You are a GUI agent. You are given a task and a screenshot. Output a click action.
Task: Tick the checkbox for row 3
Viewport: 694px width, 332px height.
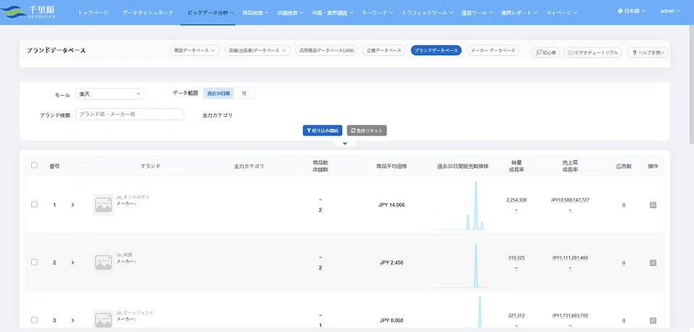pos(35,320)
